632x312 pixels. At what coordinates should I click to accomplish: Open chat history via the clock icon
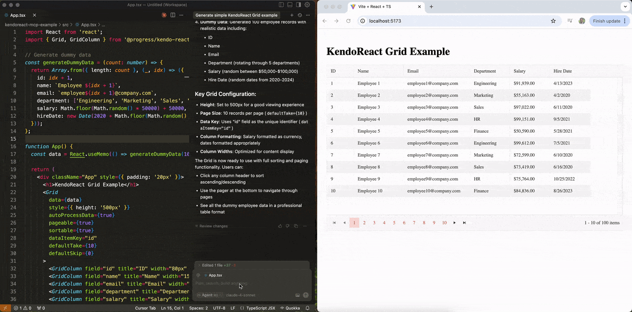(x=299, y=15)
